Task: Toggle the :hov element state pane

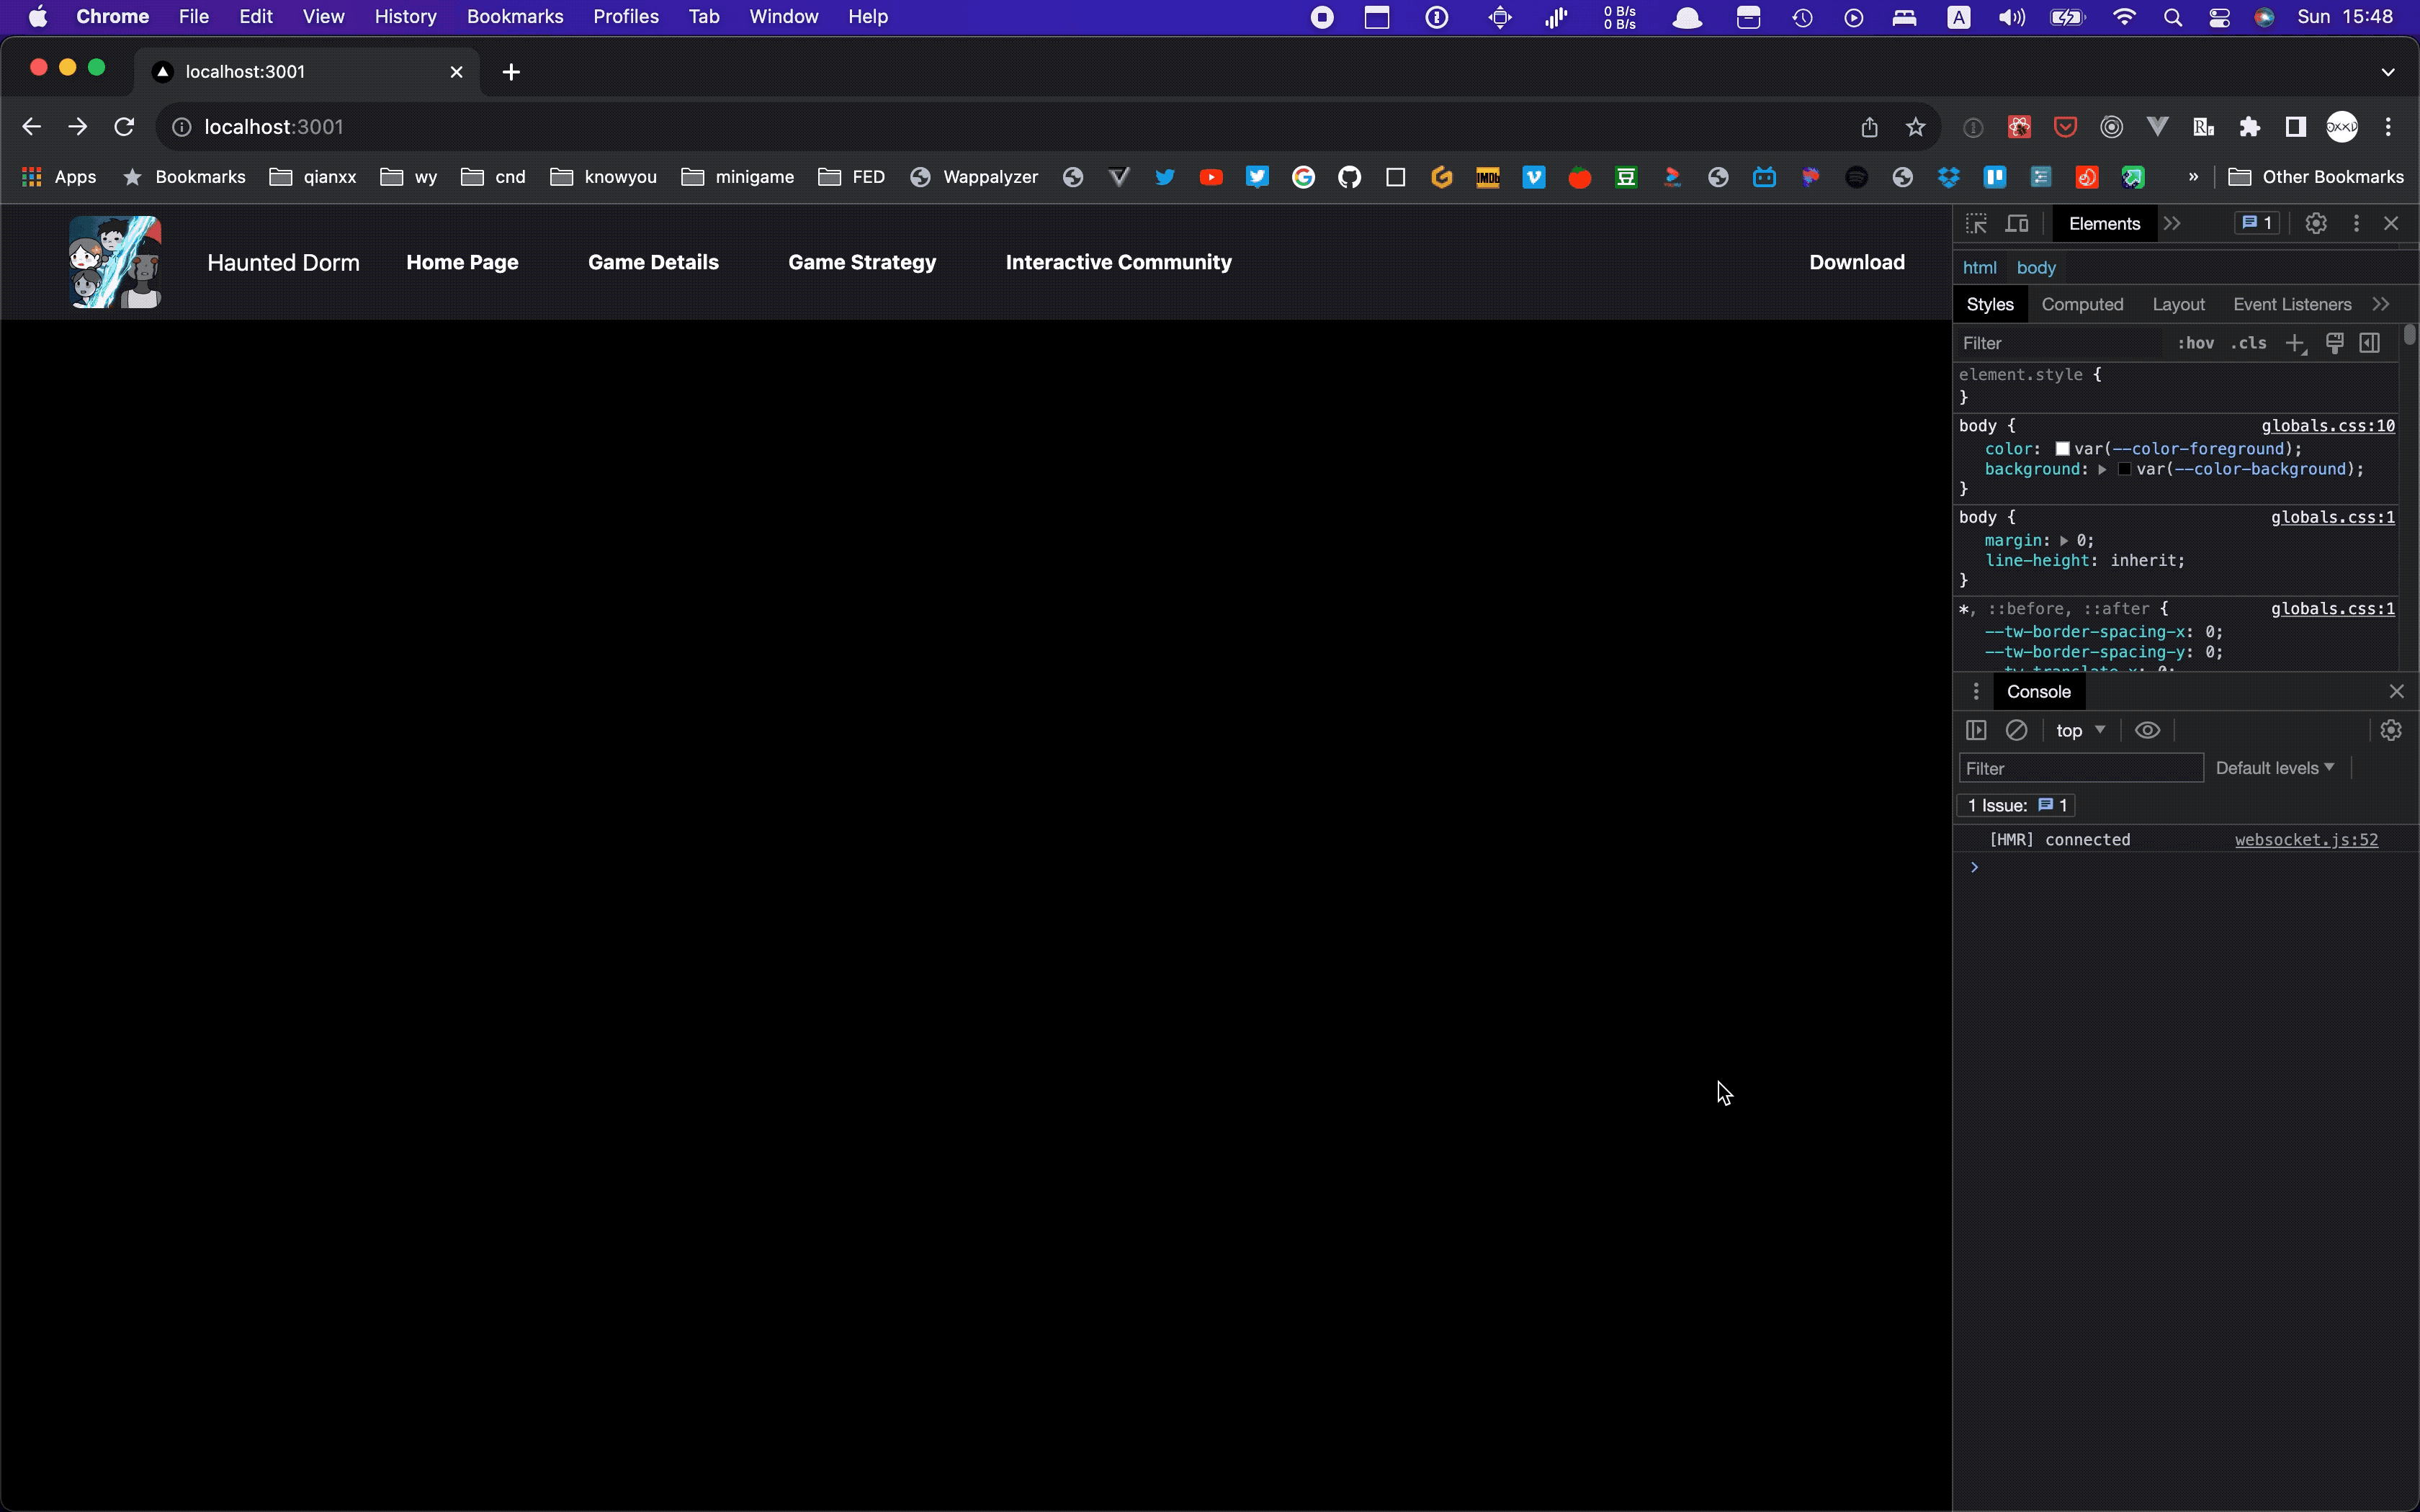Action: tap(2197, 343)
